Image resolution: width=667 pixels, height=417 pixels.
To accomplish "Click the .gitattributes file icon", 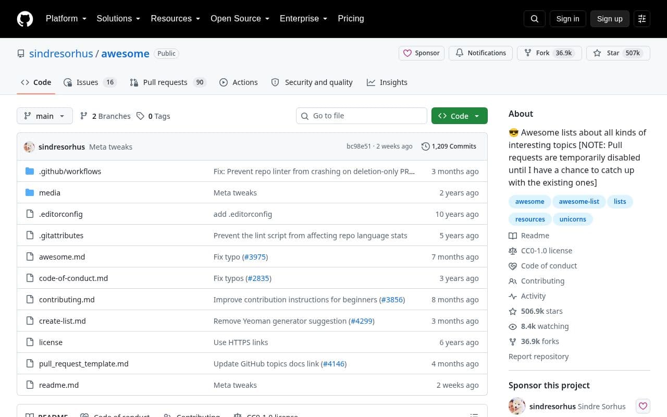I will (x=30, y=236).
